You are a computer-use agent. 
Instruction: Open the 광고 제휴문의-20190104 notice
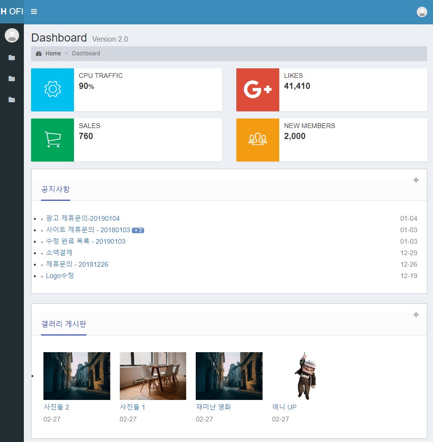click(x=83, y=218)
